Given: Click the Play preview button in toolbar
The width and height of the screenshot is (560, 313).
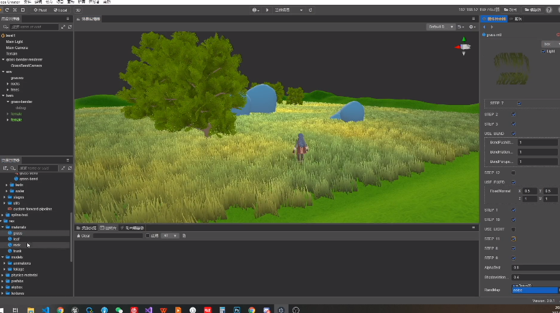Looking at the screenshot, I should (x=267, y=10).
